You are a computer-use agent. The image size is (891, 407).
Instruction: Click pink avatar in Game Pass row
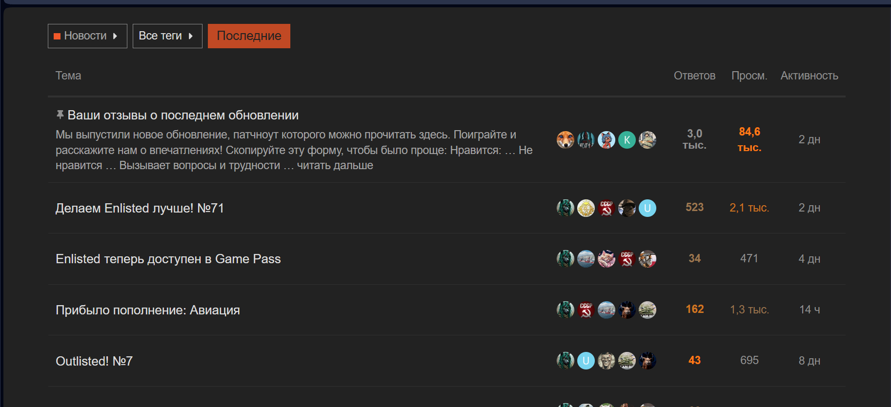click(x=607, y=259)
